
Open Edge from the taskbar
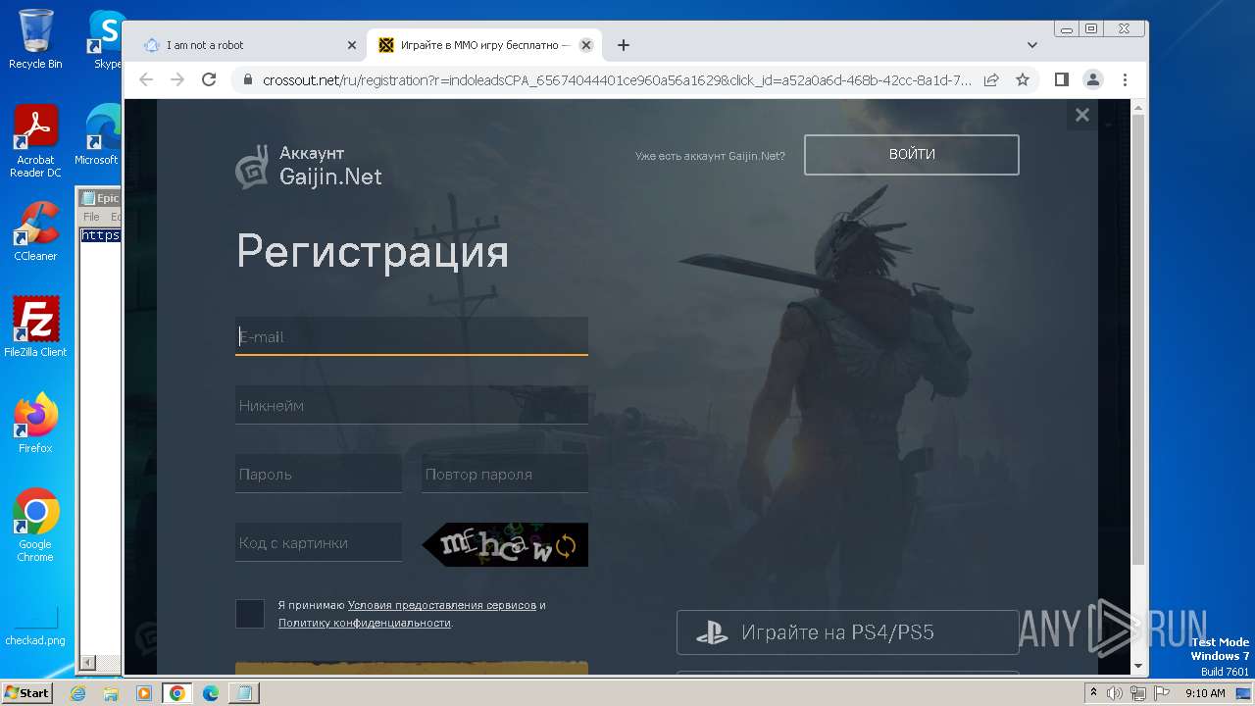211,693
